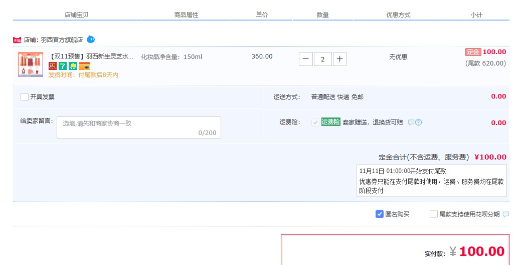Image resolution: width=521 pixels, height=265 pixels.
Task: Enable 尾款支持使用花呗分期 checkbox
Action: [434, 214]
